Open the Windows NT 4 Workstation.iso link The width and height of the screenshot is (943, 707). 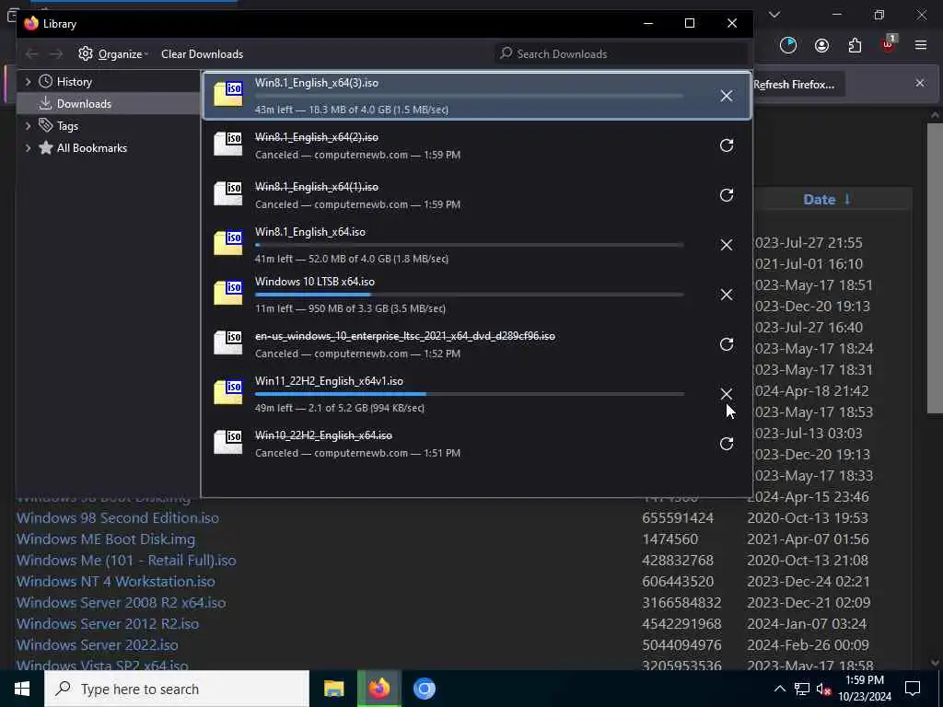[115, 582]
